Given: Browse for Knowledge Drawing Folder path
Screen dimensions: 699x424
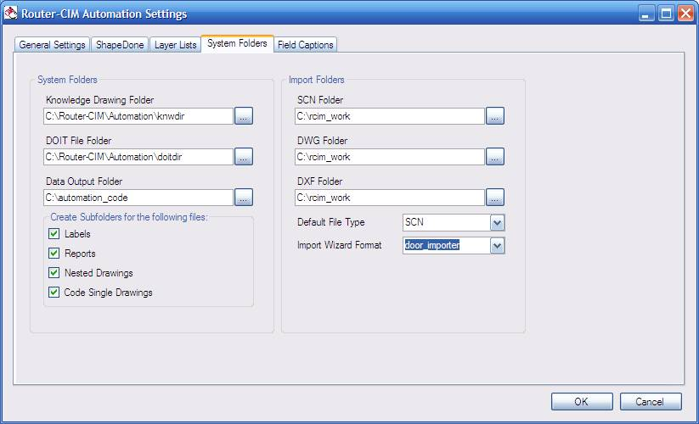Looking at the screenshot, I should coord(244,116).
